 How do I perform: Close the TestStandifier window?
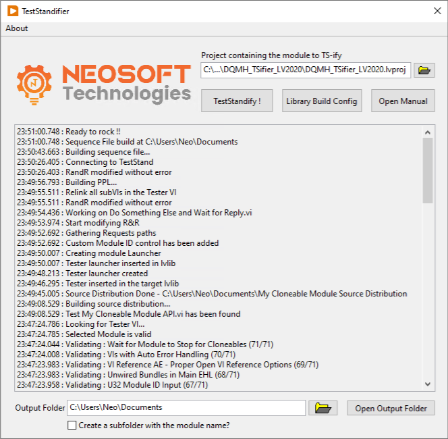coord(437,11)
